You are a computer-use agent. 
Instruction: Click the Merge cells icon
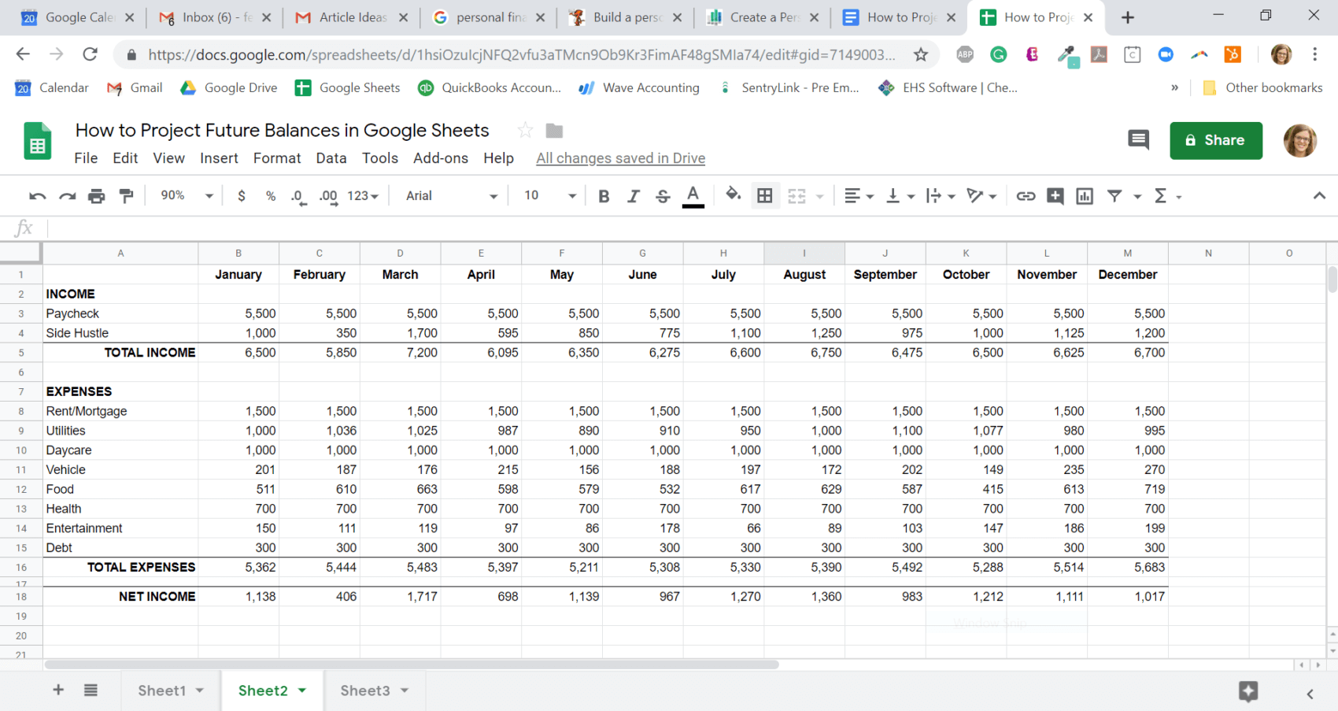[797, 196]
